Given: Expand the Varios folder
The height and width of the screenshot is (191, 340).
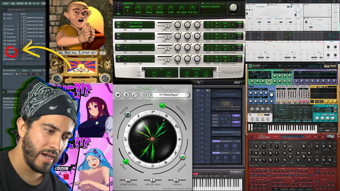Looking at the screenshot, I should [22, 58].
